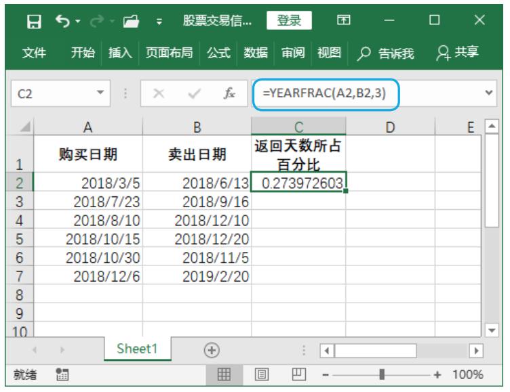Select row 2 header

20,183
